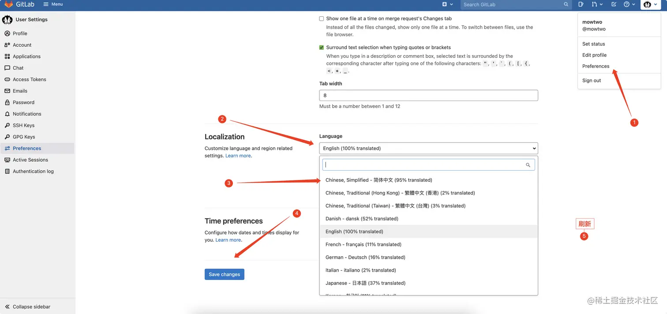
Task: Open the Menu hamburger button
Action: tap(53, 4)
